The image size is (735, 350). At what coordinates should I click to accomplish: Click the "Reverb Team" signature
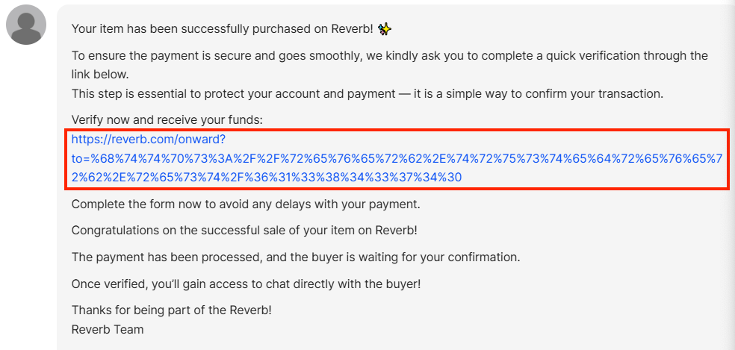click(x=108, y=329)
